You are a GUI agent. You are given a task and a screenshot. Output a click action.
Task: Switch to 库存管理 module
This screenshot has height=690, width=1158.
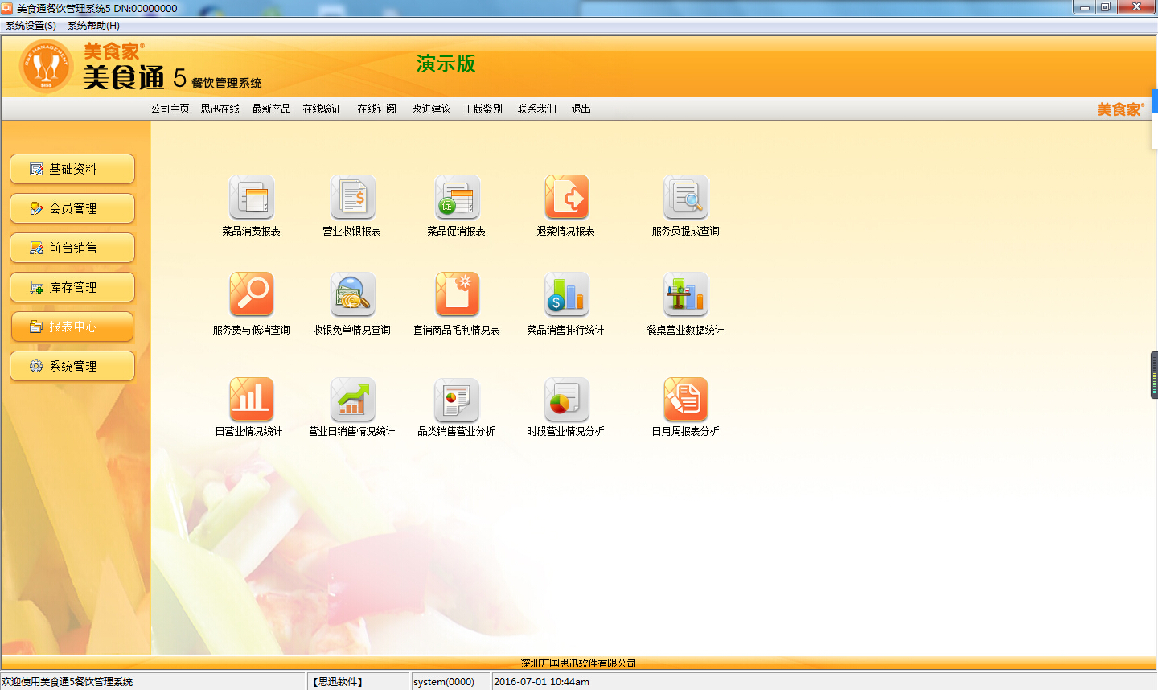72,287
